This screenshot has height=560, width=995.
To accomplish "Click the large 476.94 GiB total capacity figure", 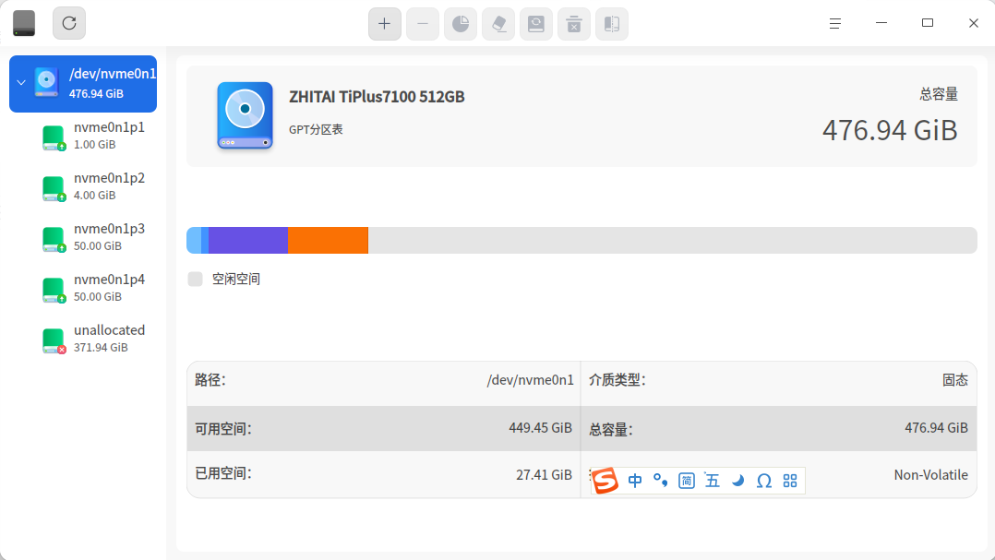I will [x=890, y=131].
